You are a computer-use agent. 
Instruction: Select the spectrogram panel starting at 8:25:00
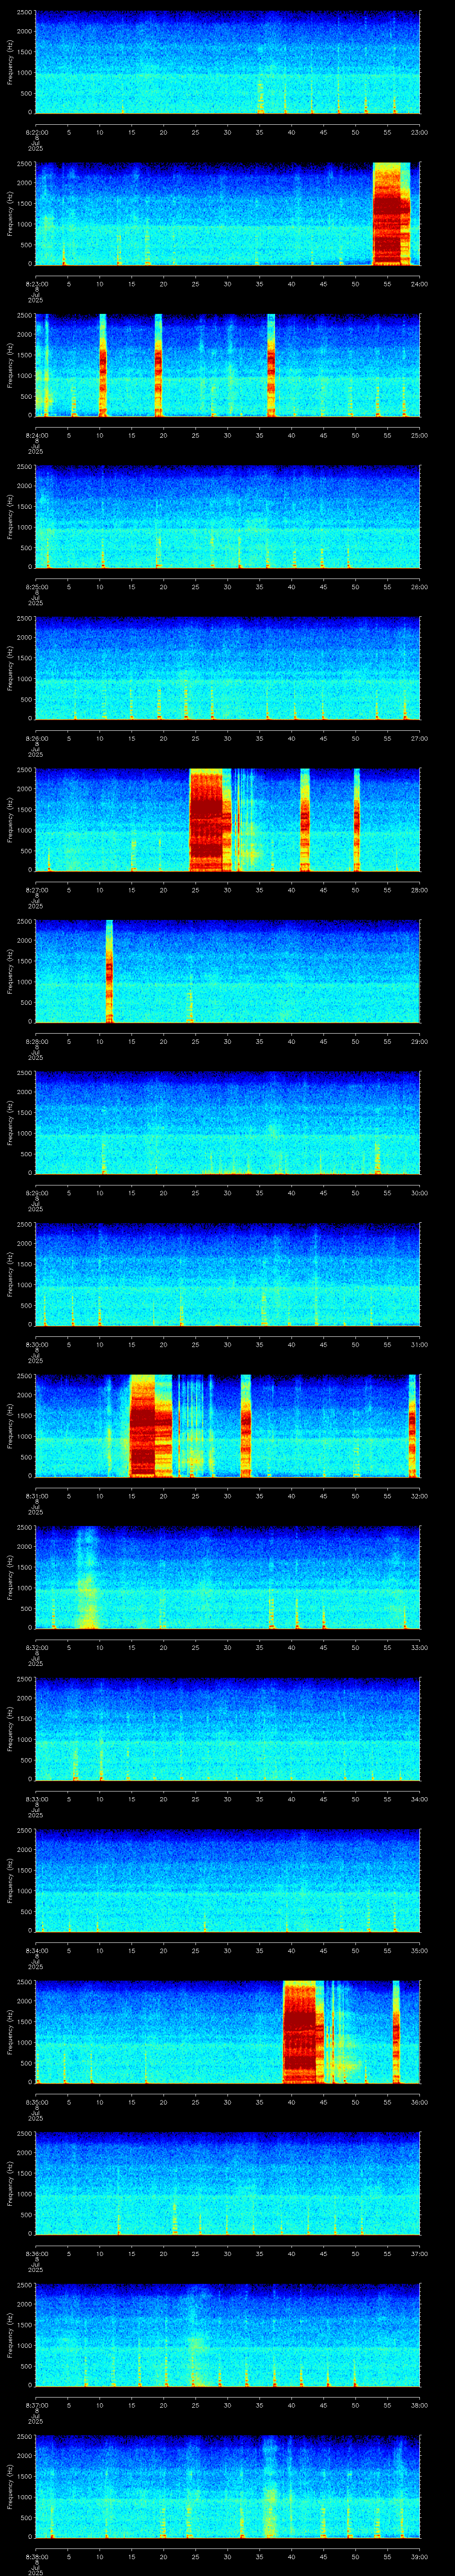click(227, 516)
